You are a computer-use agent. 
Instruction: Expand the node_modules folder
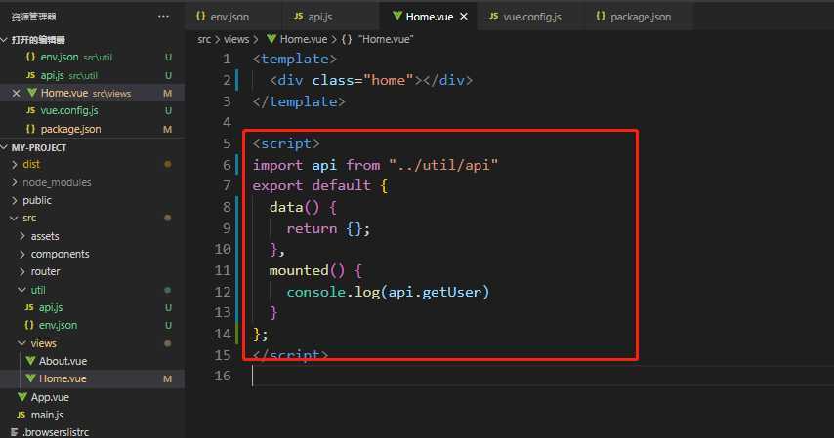click(92, 182)
